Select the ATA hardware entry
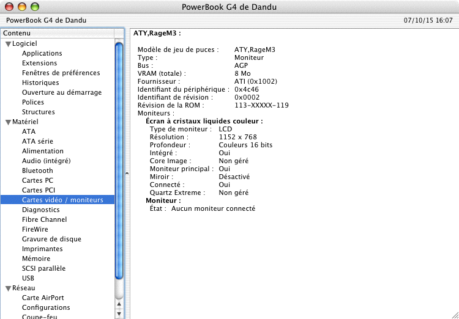 point(29,131)
